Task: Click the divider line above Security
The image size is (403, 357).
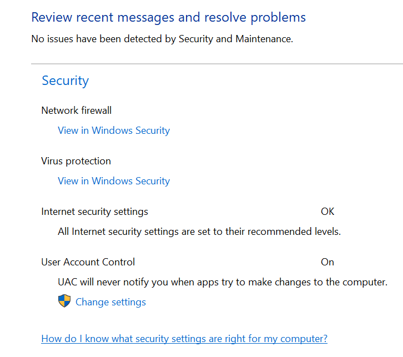Action: (x=216, y=64)
